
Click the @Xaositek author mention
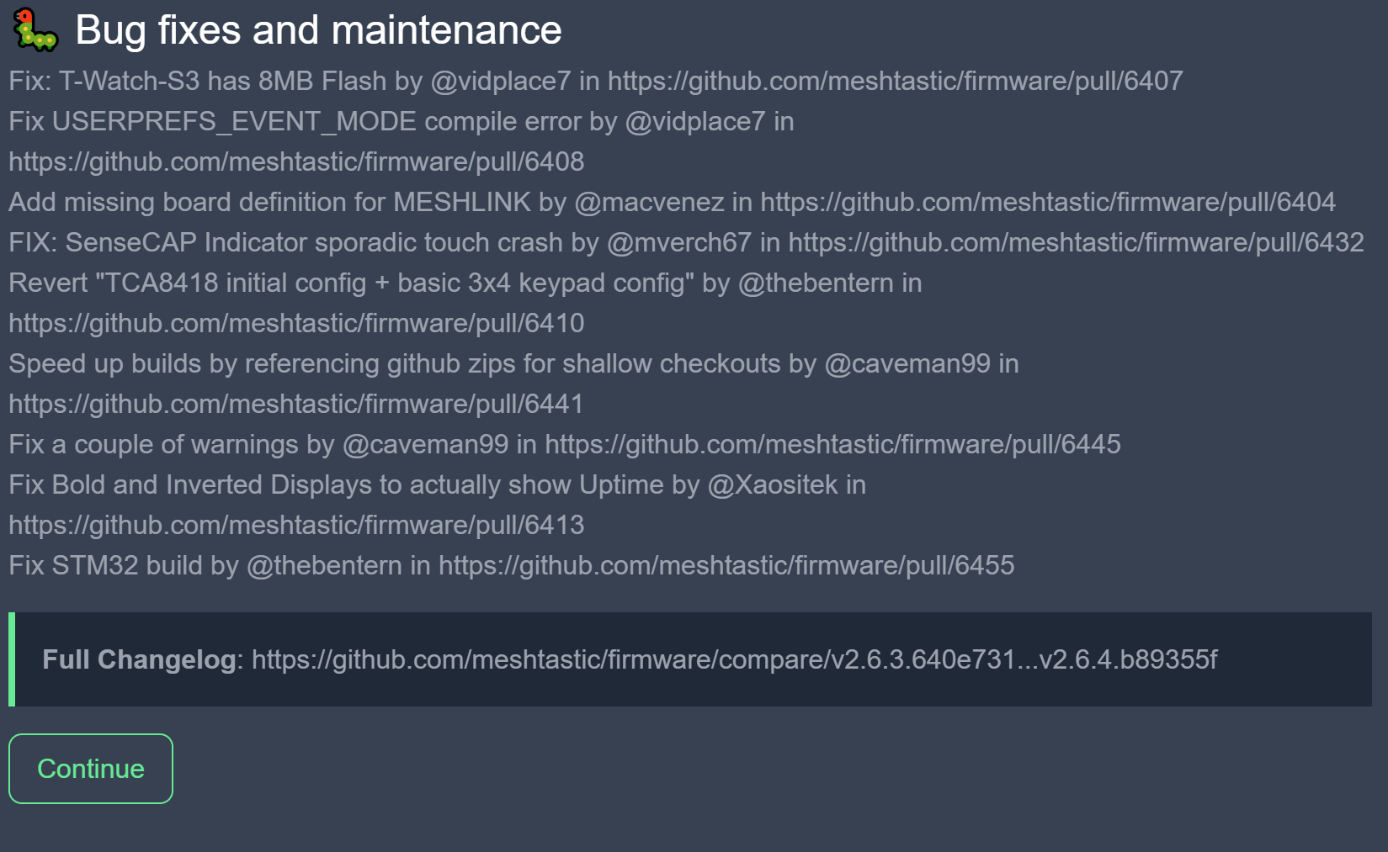click(773, 484)
